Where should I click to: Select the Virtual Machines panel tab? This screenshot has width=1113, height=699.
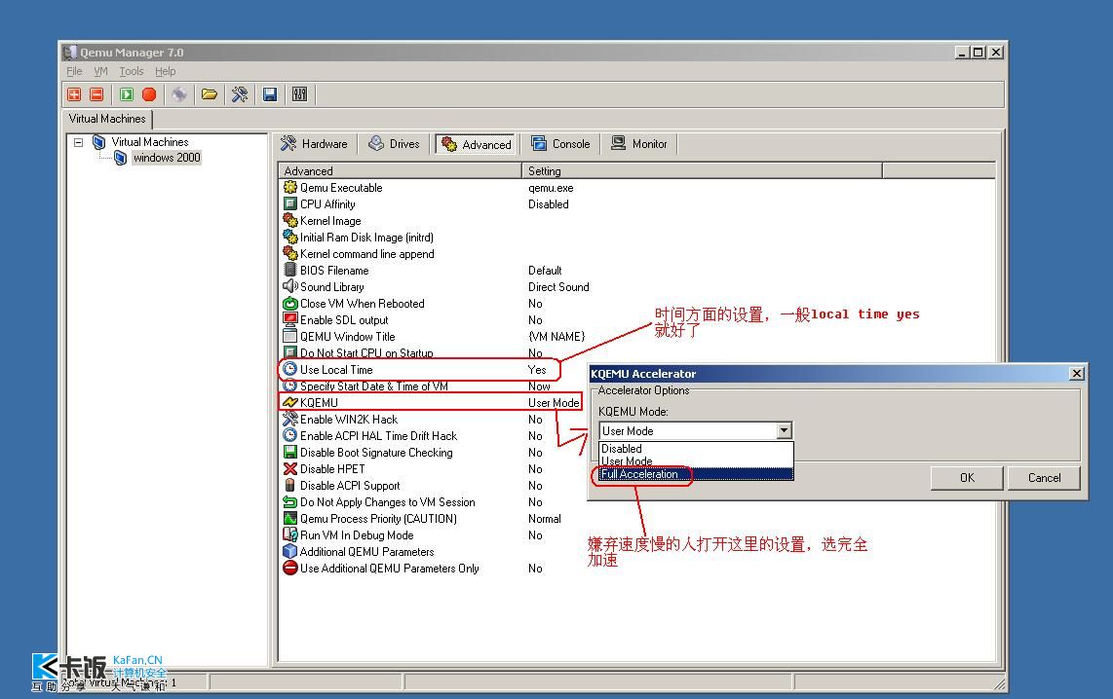click(x=107, y=119)
